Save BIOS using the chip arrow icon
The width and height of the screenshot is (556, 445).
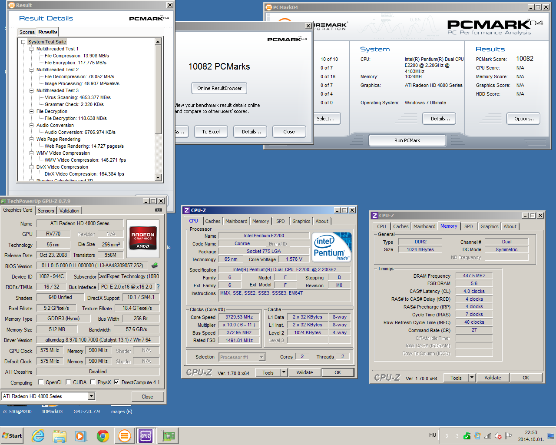[x=154, y=265]
